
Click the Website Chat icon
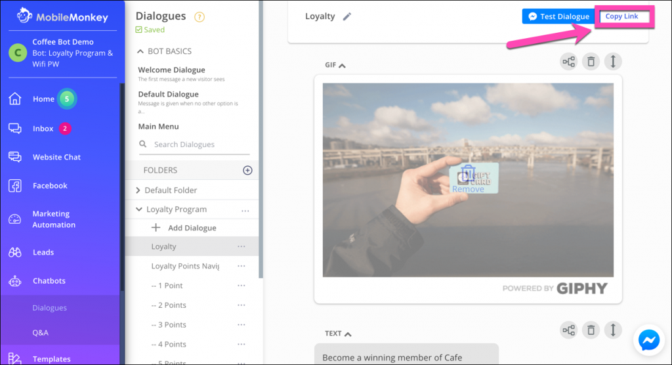point(15,157)
